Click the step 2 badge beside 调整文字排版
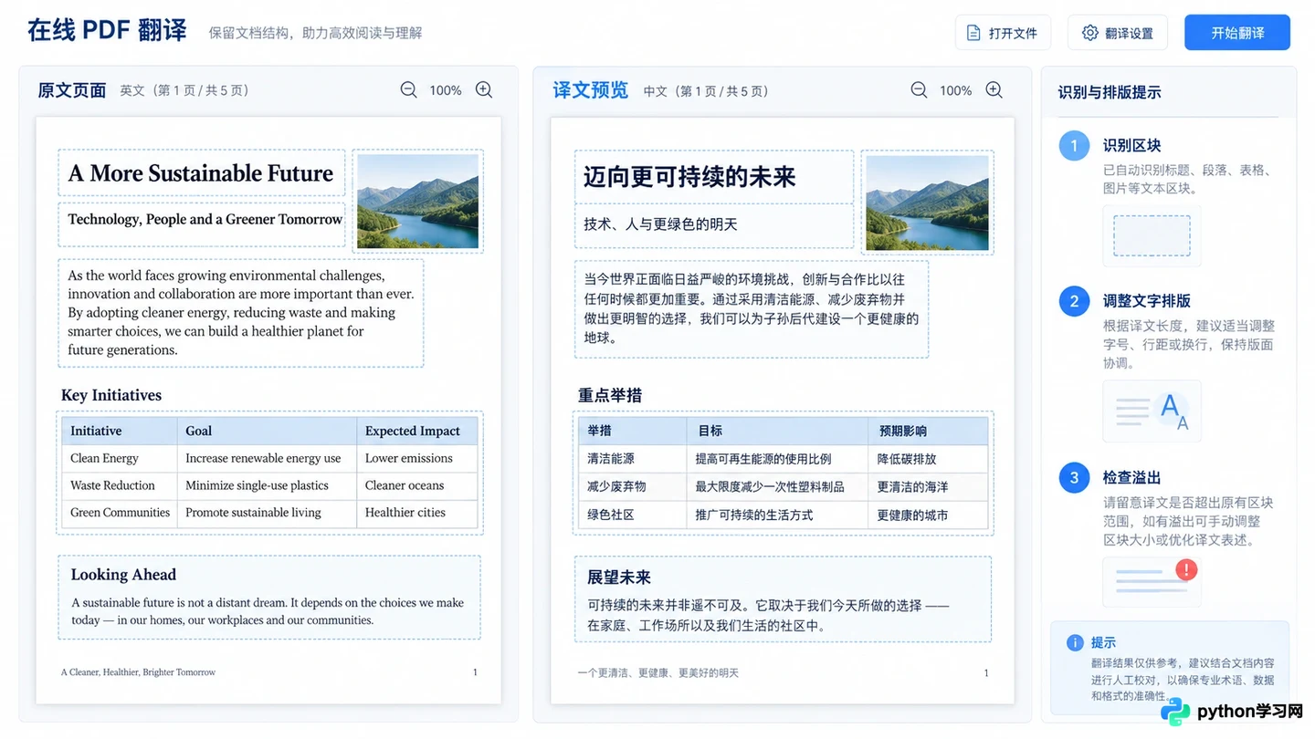Screen dimensions: 1315x739 click(1074, 301)
